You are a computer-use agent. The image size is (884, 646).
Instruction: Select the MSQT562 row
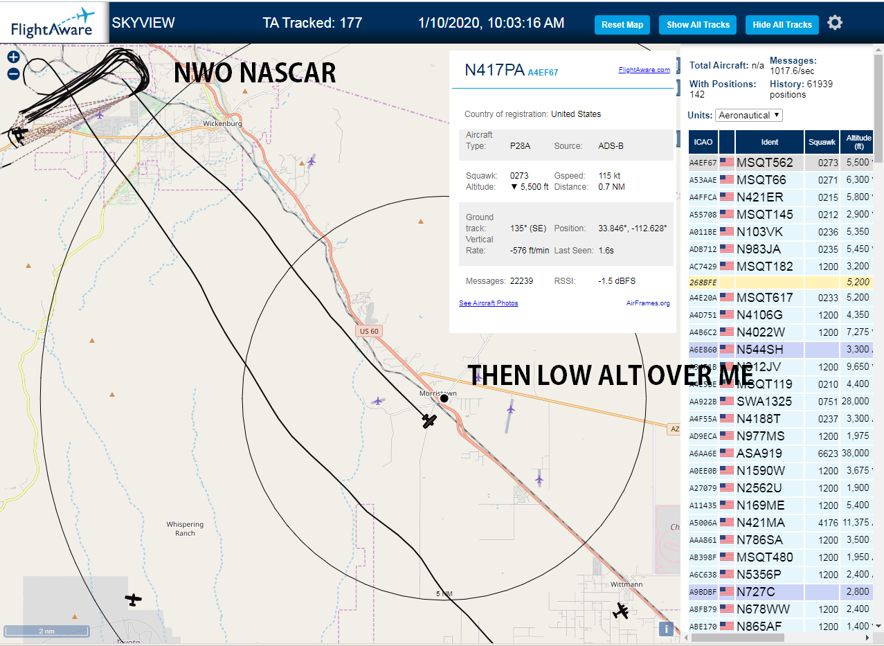(x=781, y=163)
